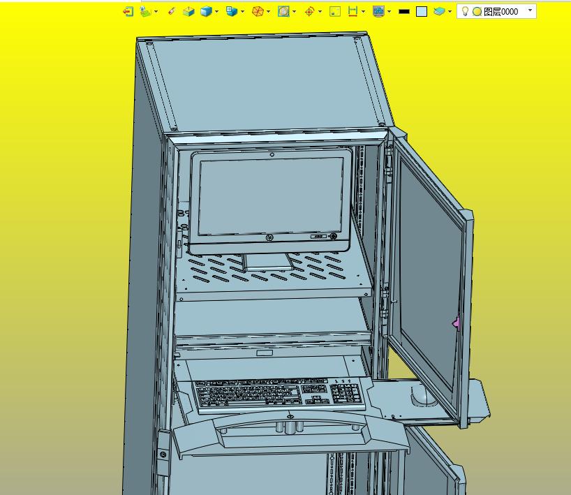This screenshot has width=571, height=495.
Task: Click the view orientation cube icon
Action: pos(232,12)
